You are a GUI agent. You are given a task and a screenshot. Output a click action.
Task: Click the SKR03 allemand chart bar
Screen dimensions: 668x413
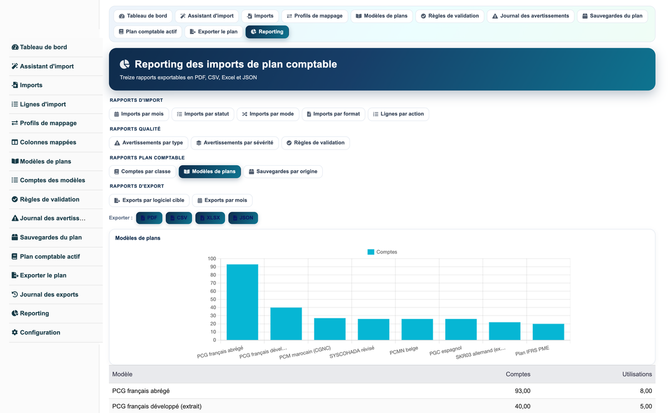[504, 331]
